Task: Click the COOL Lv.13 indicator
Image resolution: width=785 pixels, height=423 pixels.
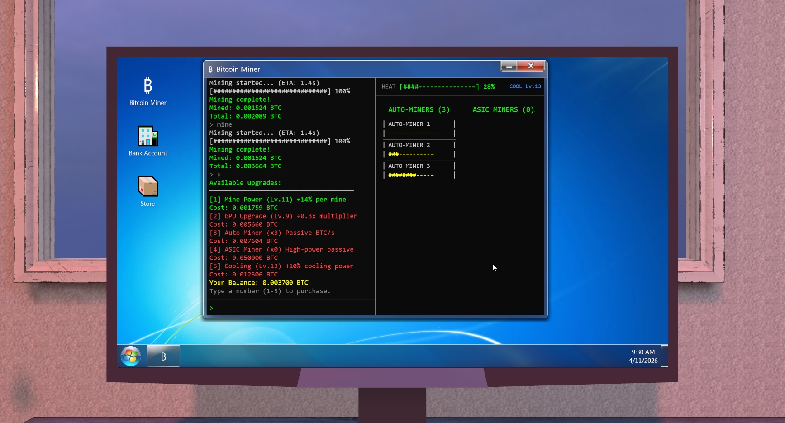Action: tap(525, 86)
